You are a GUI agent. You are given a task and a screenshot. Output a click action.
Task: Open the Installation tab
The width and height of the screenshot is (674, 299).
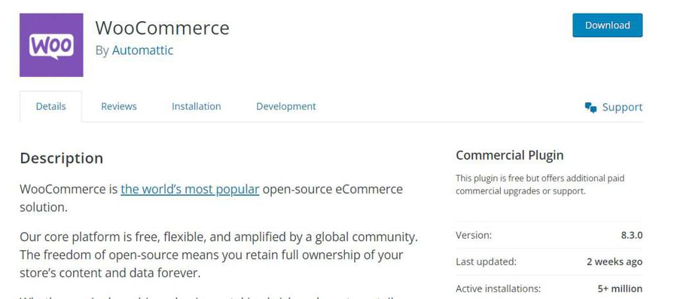click(x=196, y=106)
